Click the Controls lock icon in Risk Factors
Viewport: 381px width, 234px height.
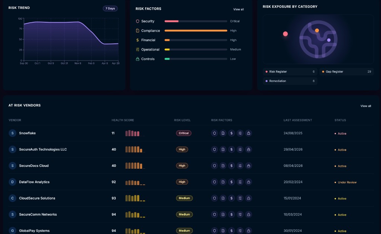click(x=138, y=59)
